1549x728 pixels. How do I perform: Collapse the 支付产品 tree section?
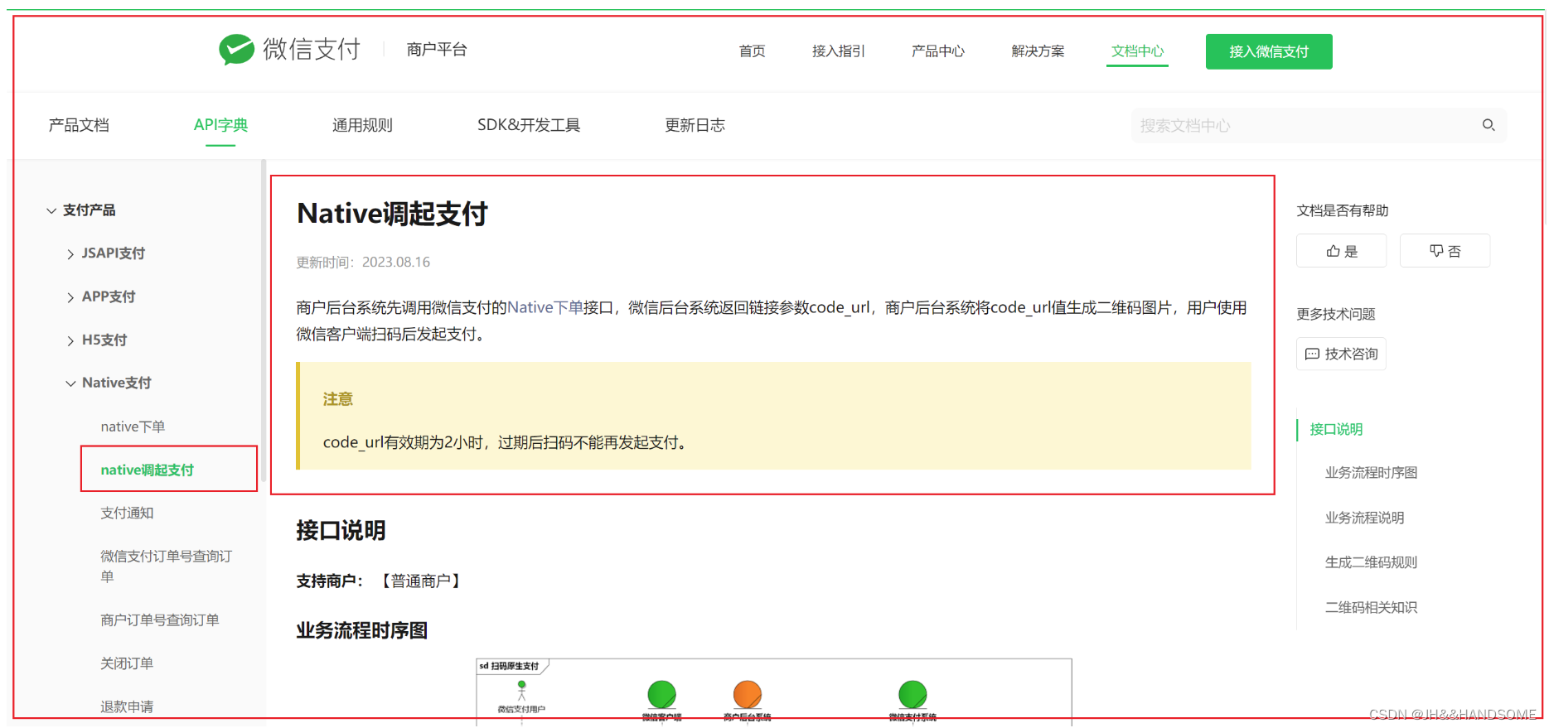51,210
